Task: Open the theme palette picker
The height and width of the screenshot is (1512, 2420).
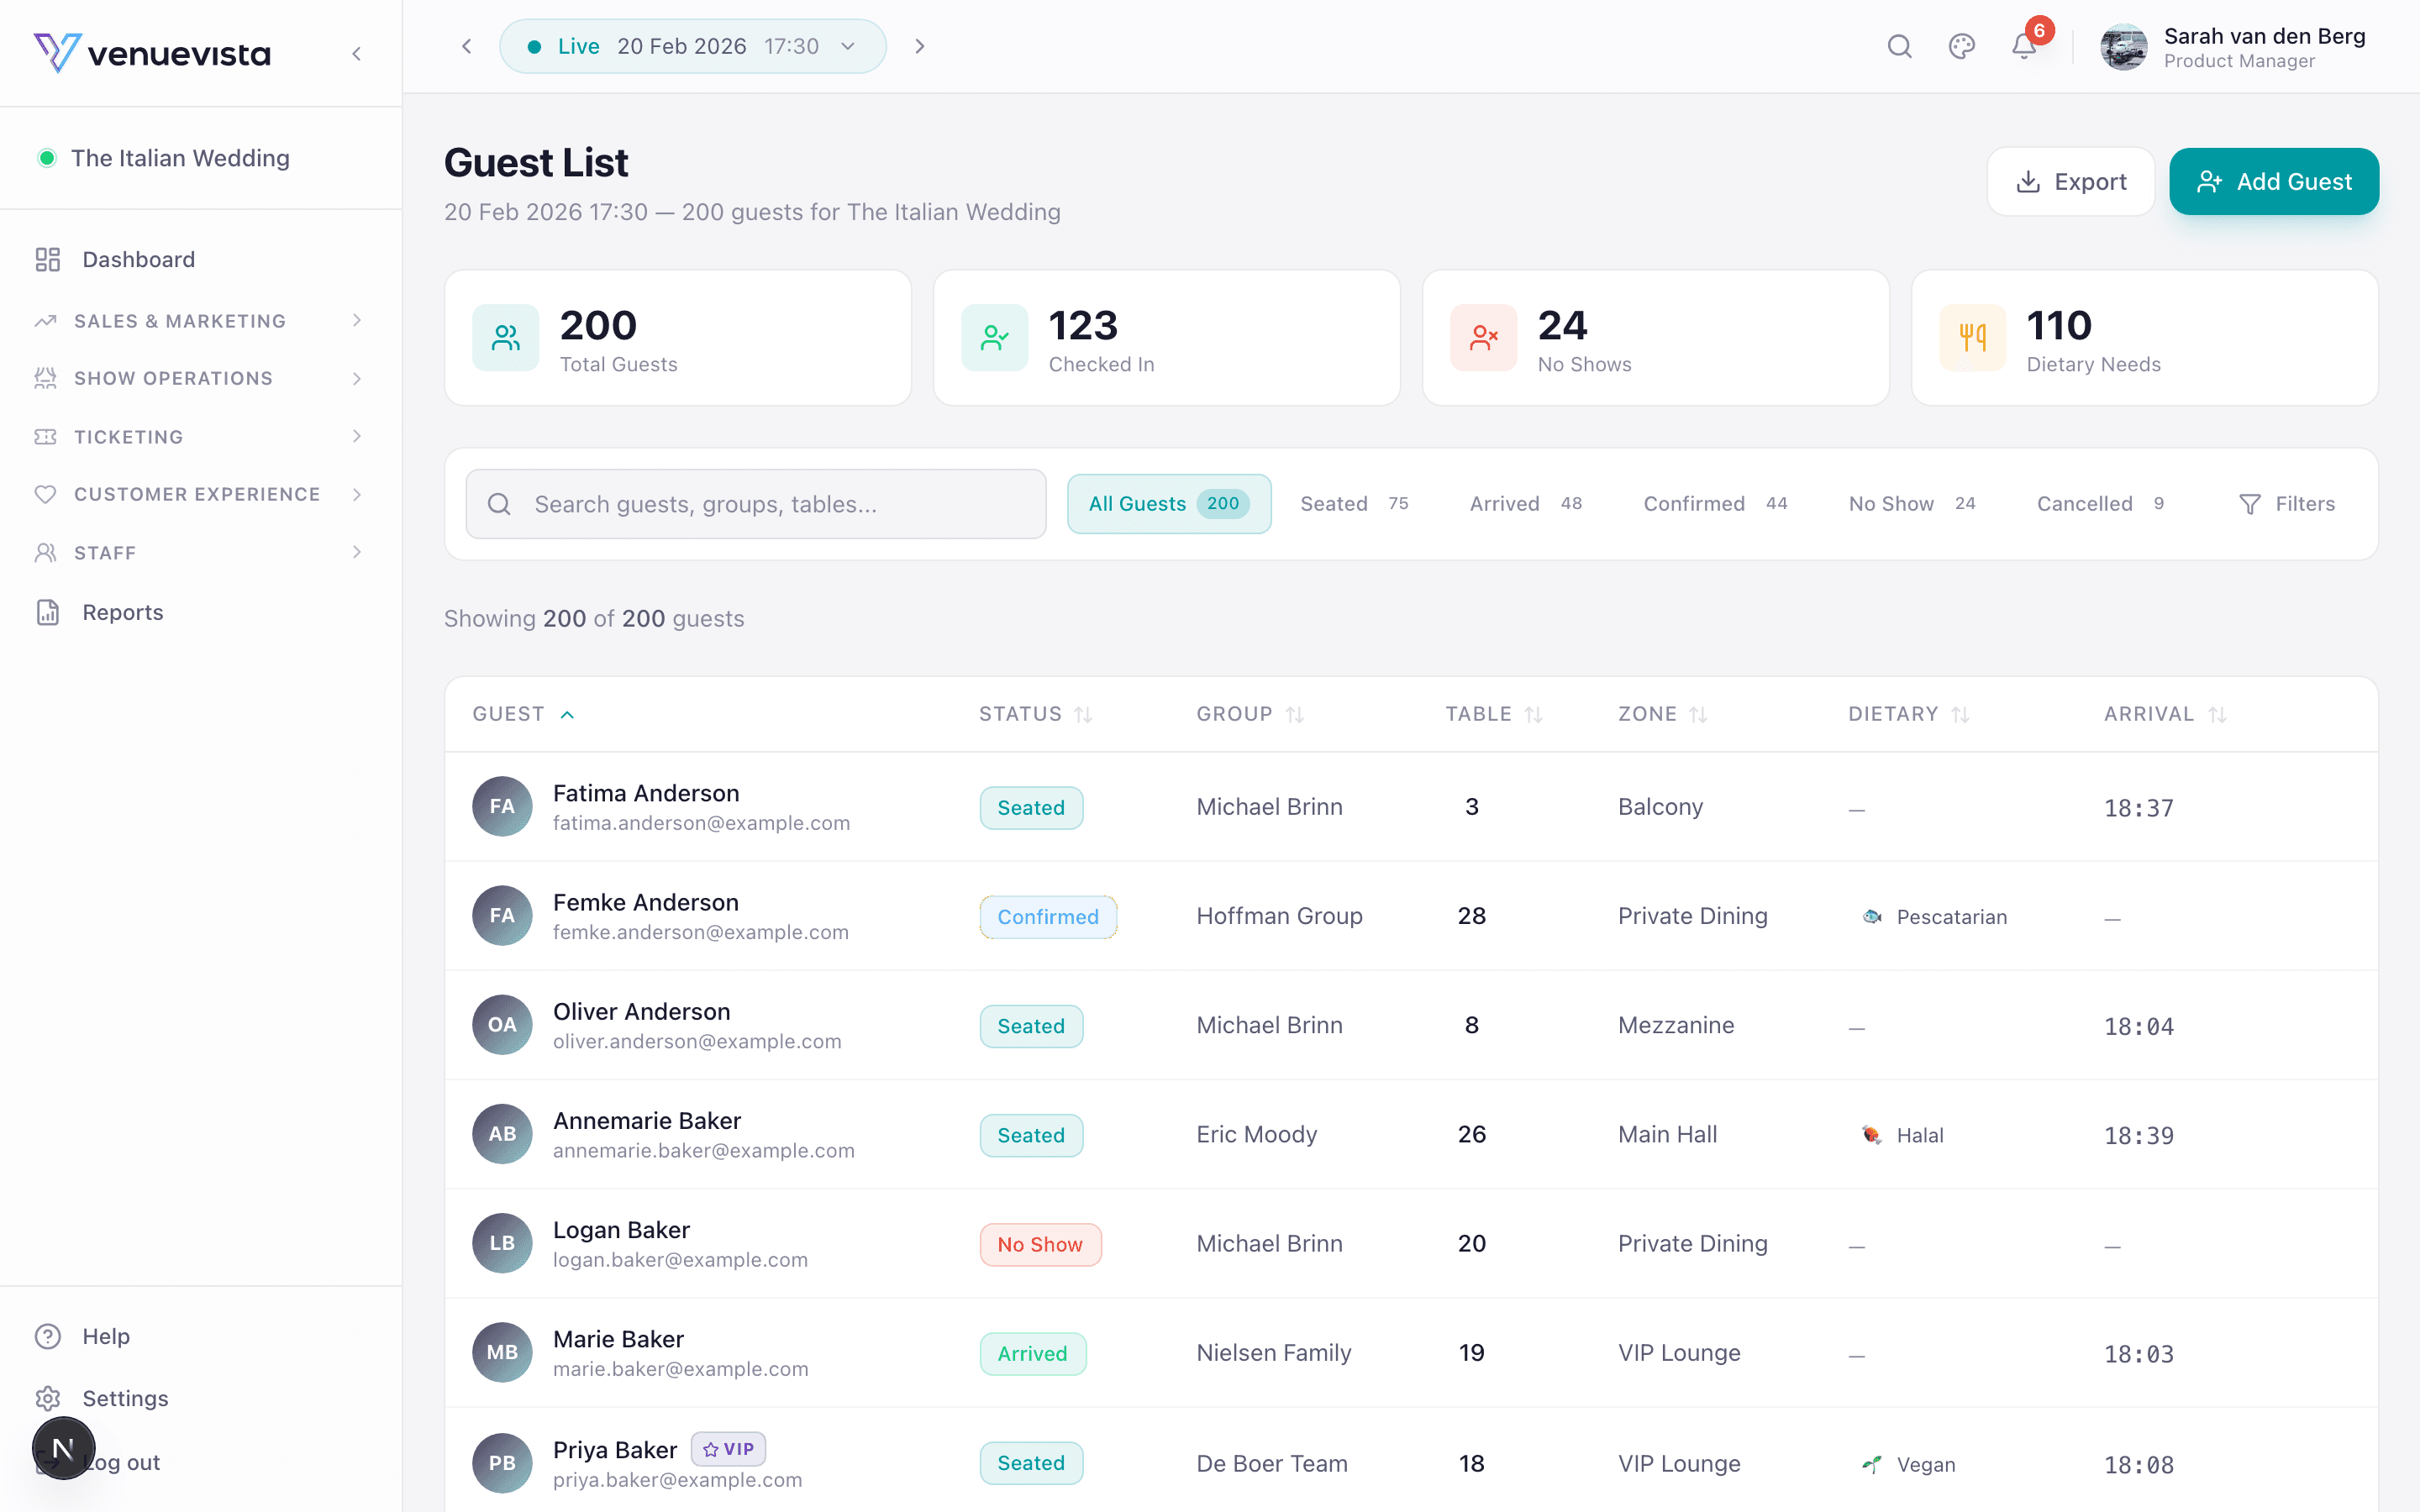Action: tap(1961, 46)
